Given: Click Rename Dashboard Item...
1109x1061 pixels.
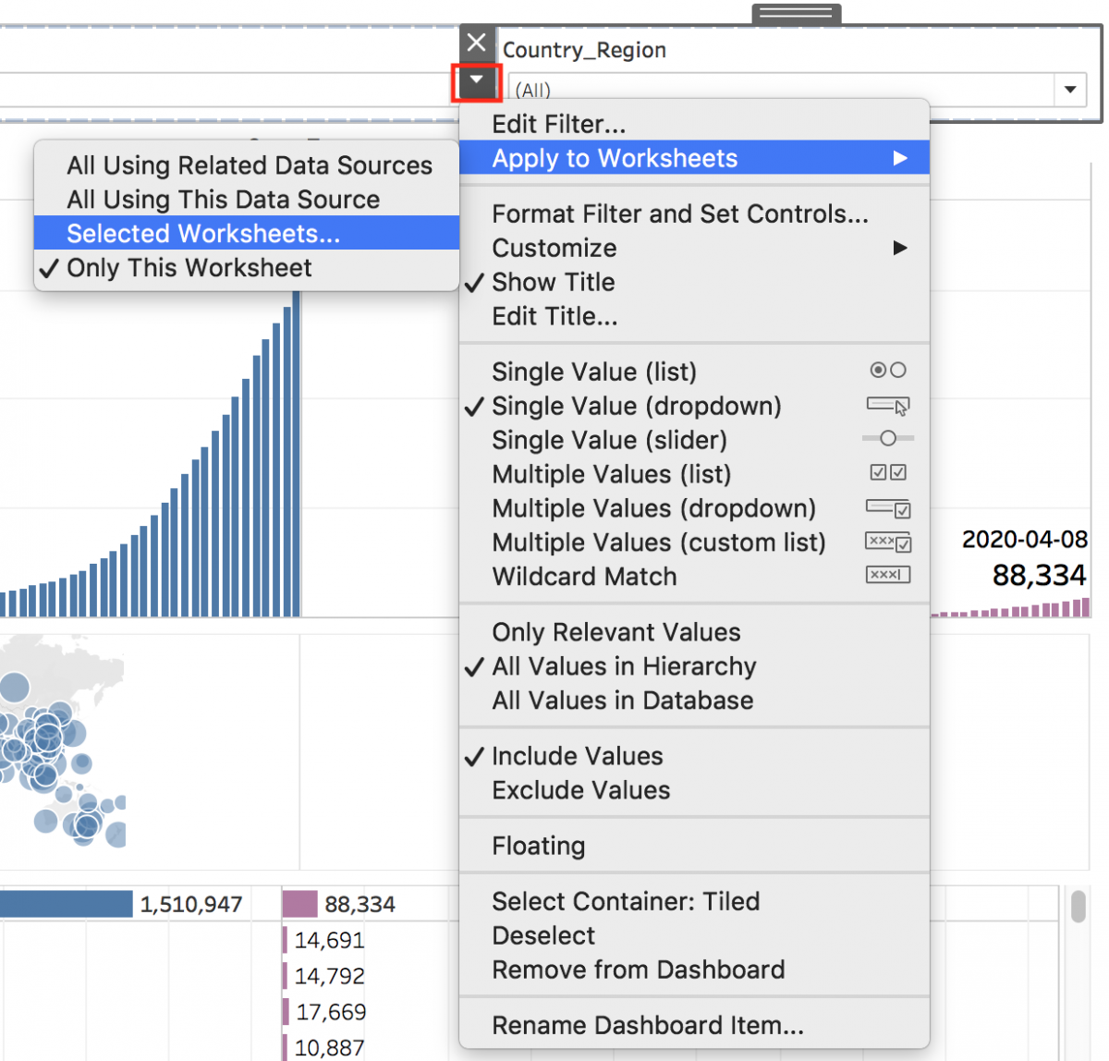Looking at the screenshot, I should coord(647,1025).
